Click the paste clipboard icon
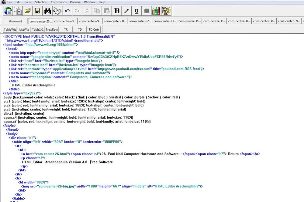Screen dimensions: 304x202 click(x=107, y=11)
